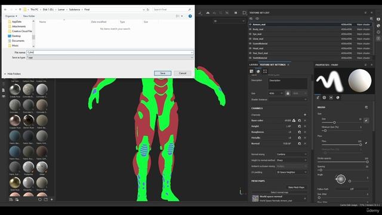Toggle pen pressure for brush Size
Image resolution: width=382 pixels, height=215 pixels.
(x=366, y=120)
